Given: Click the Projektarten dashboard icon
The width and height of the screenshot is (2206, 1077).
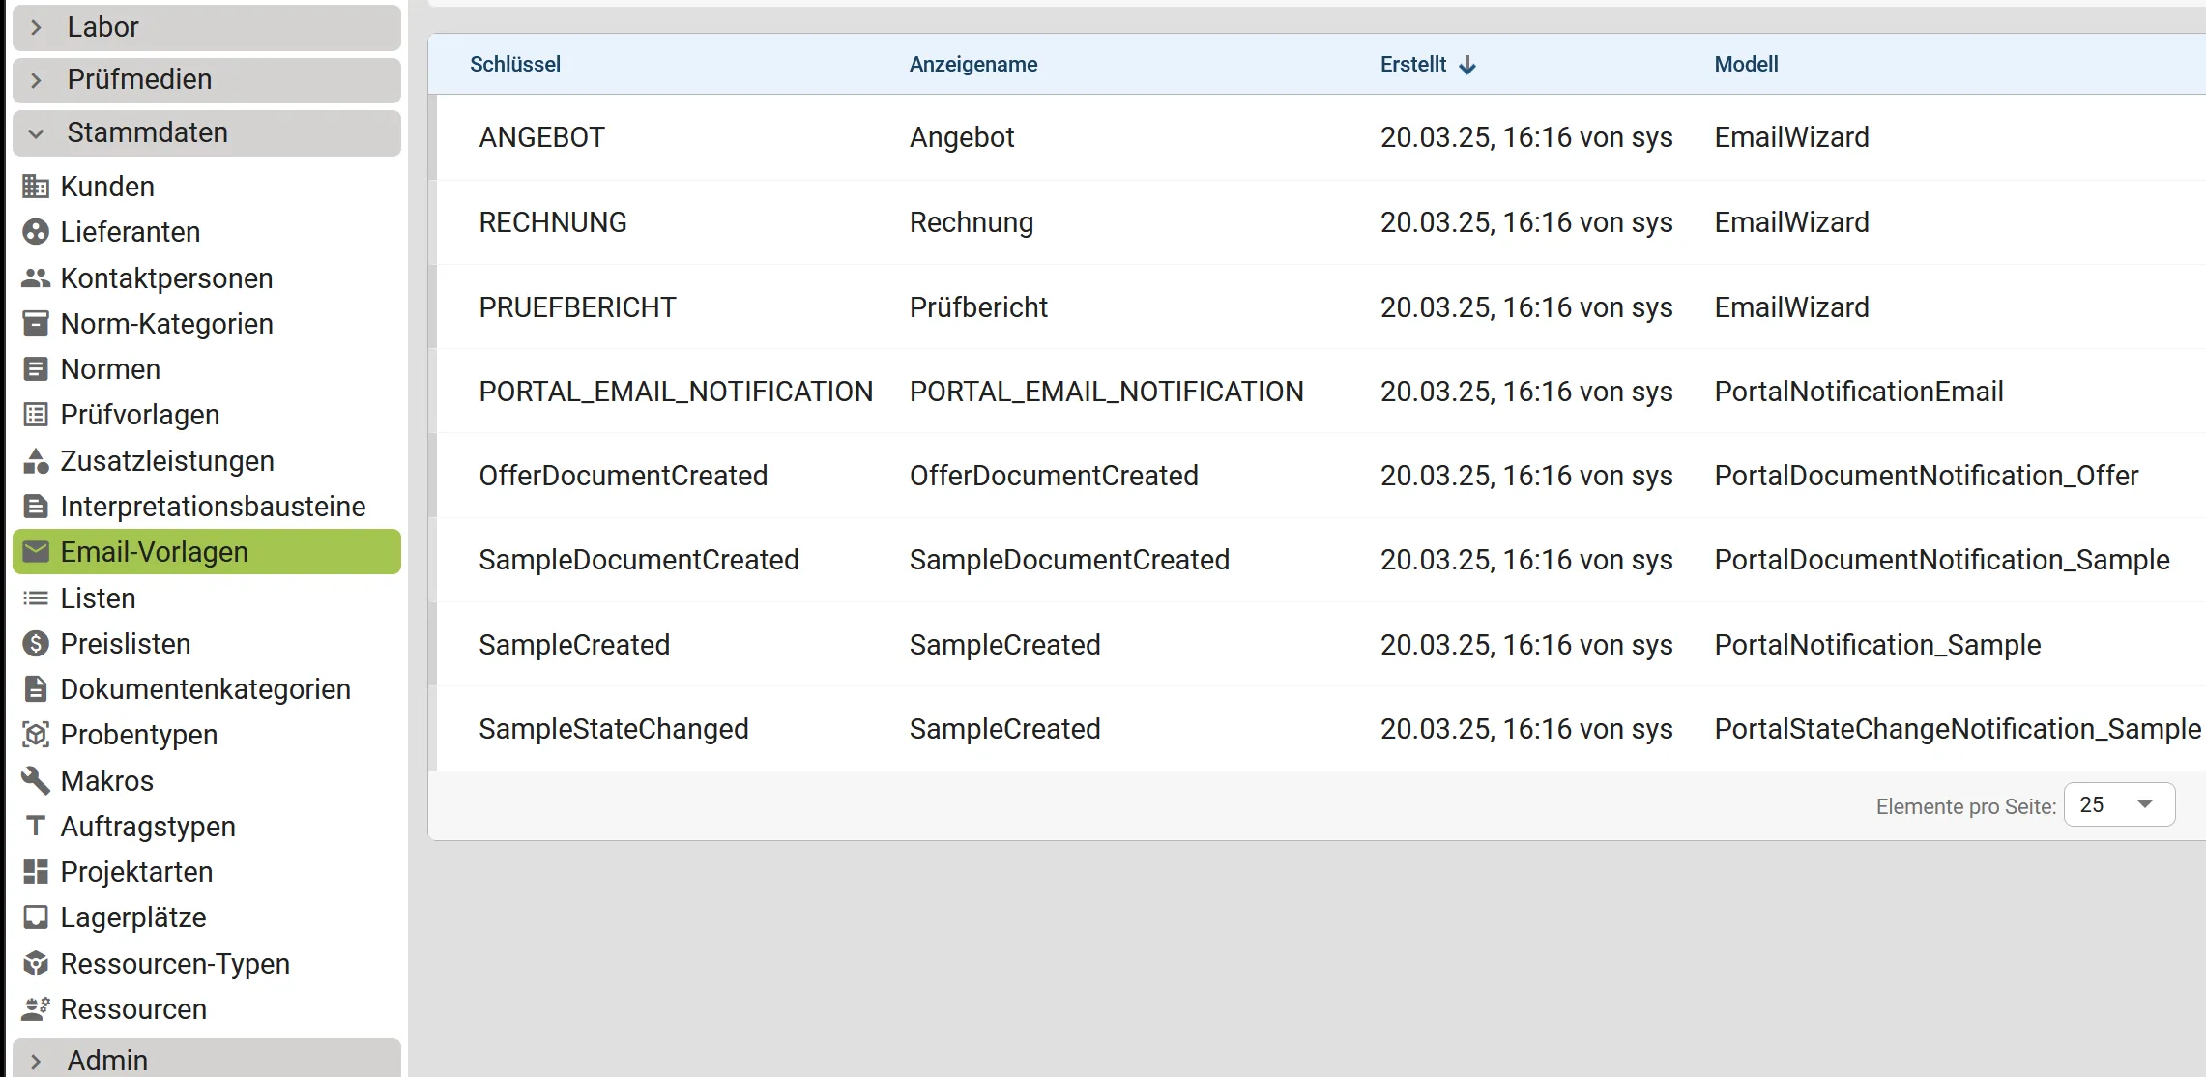Looking at the screenshot, I should tap(36, 872).
